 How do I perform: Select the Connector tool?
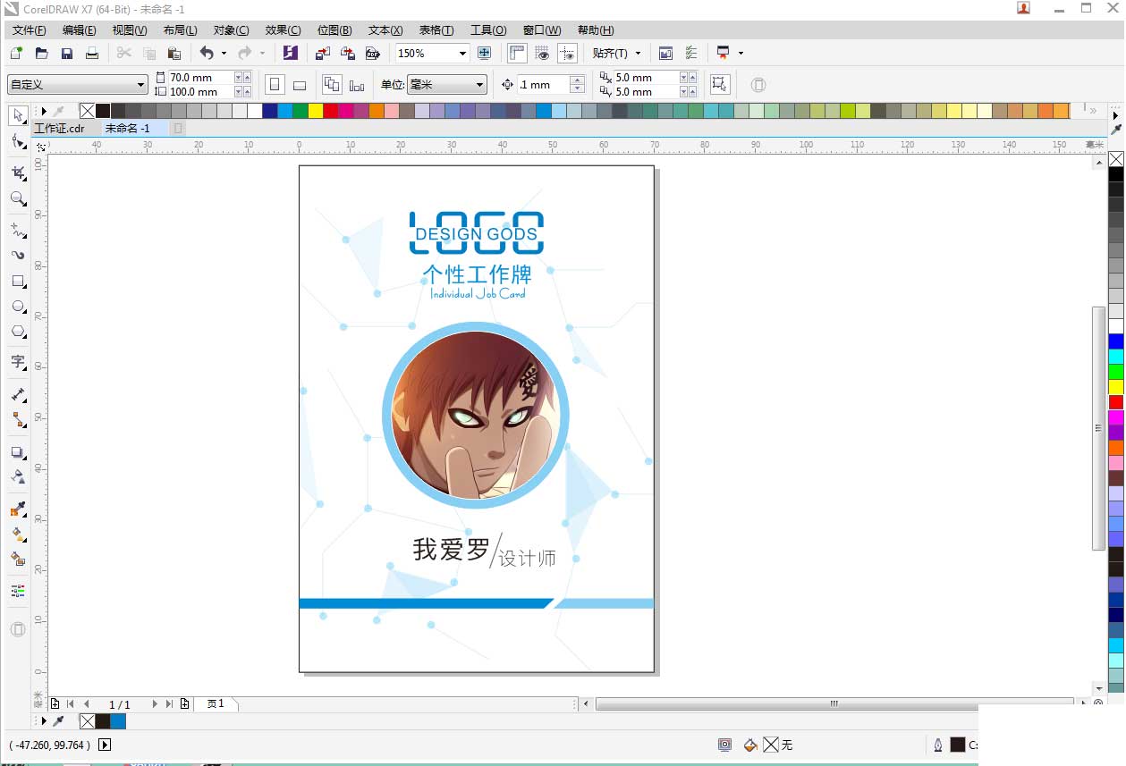[x=18, y=419]
